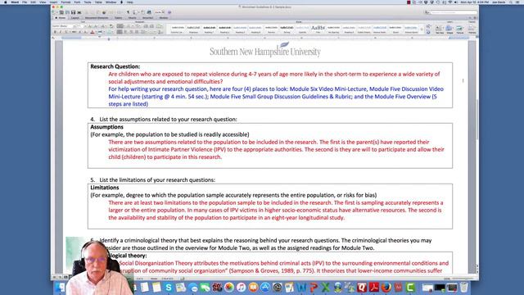Click the Picture insert button

pyautogui.click(x=460, y=29)
